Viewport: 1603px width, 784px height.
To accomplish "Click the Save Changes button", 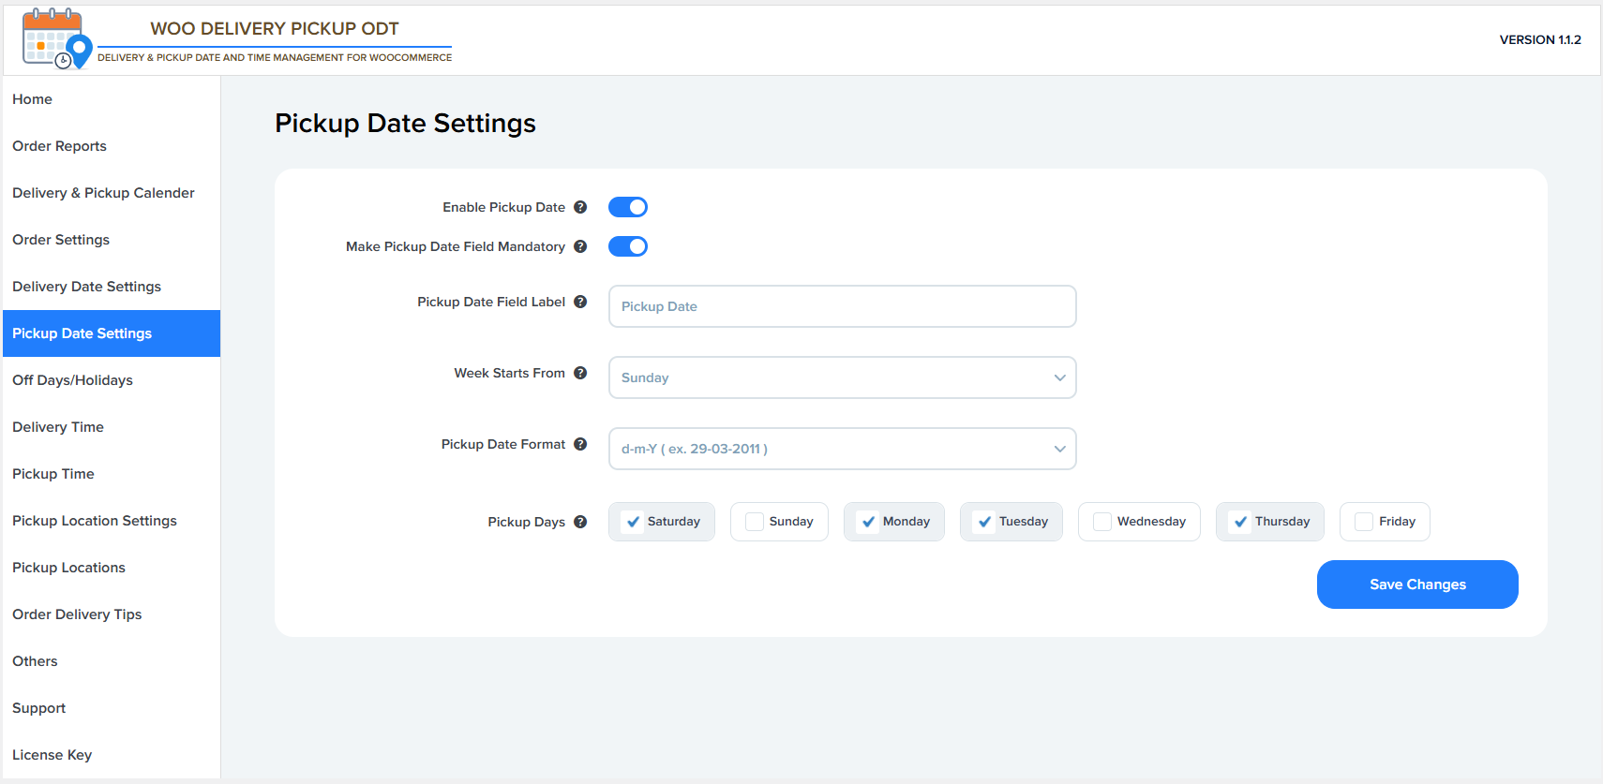I will [x=1416, y=584].
